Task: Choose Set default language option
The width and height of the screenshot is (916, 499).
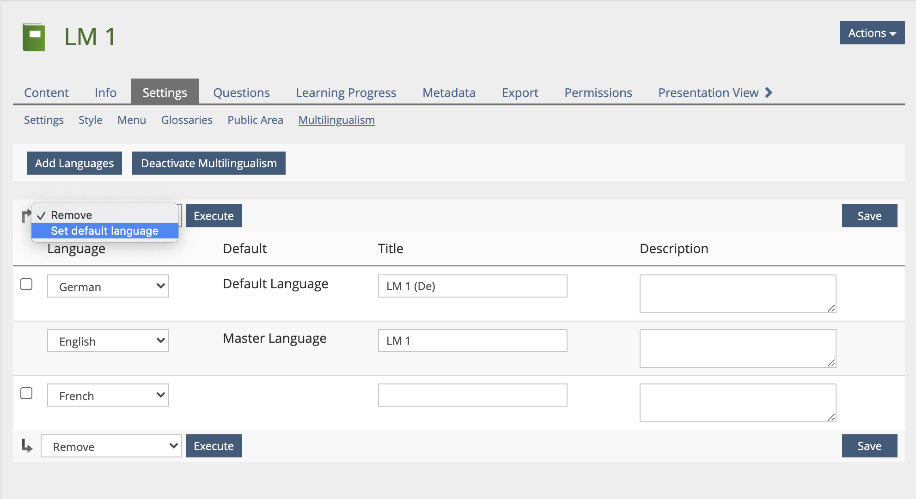Action: tap(104, 231)
